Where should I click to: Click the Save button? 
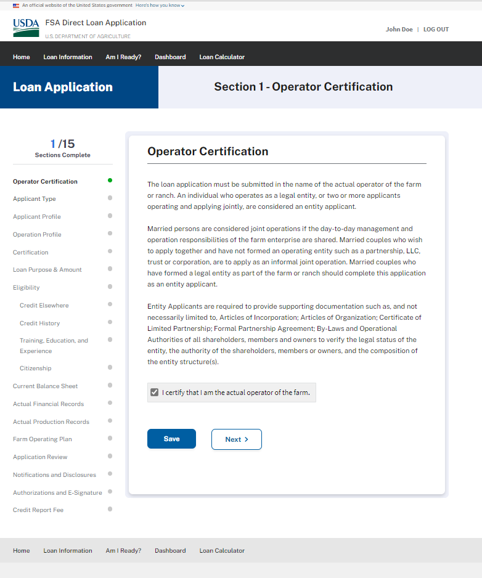click(x=171, y=439)
